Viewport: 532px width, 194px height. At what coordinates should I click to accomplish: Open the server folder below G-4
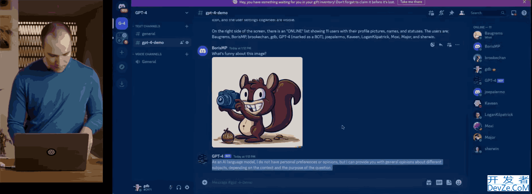point(122,38)
